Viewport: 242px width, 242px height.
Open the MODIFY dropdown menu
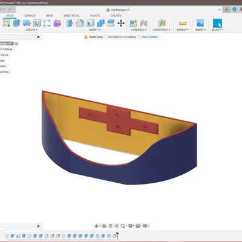point(95,30)
